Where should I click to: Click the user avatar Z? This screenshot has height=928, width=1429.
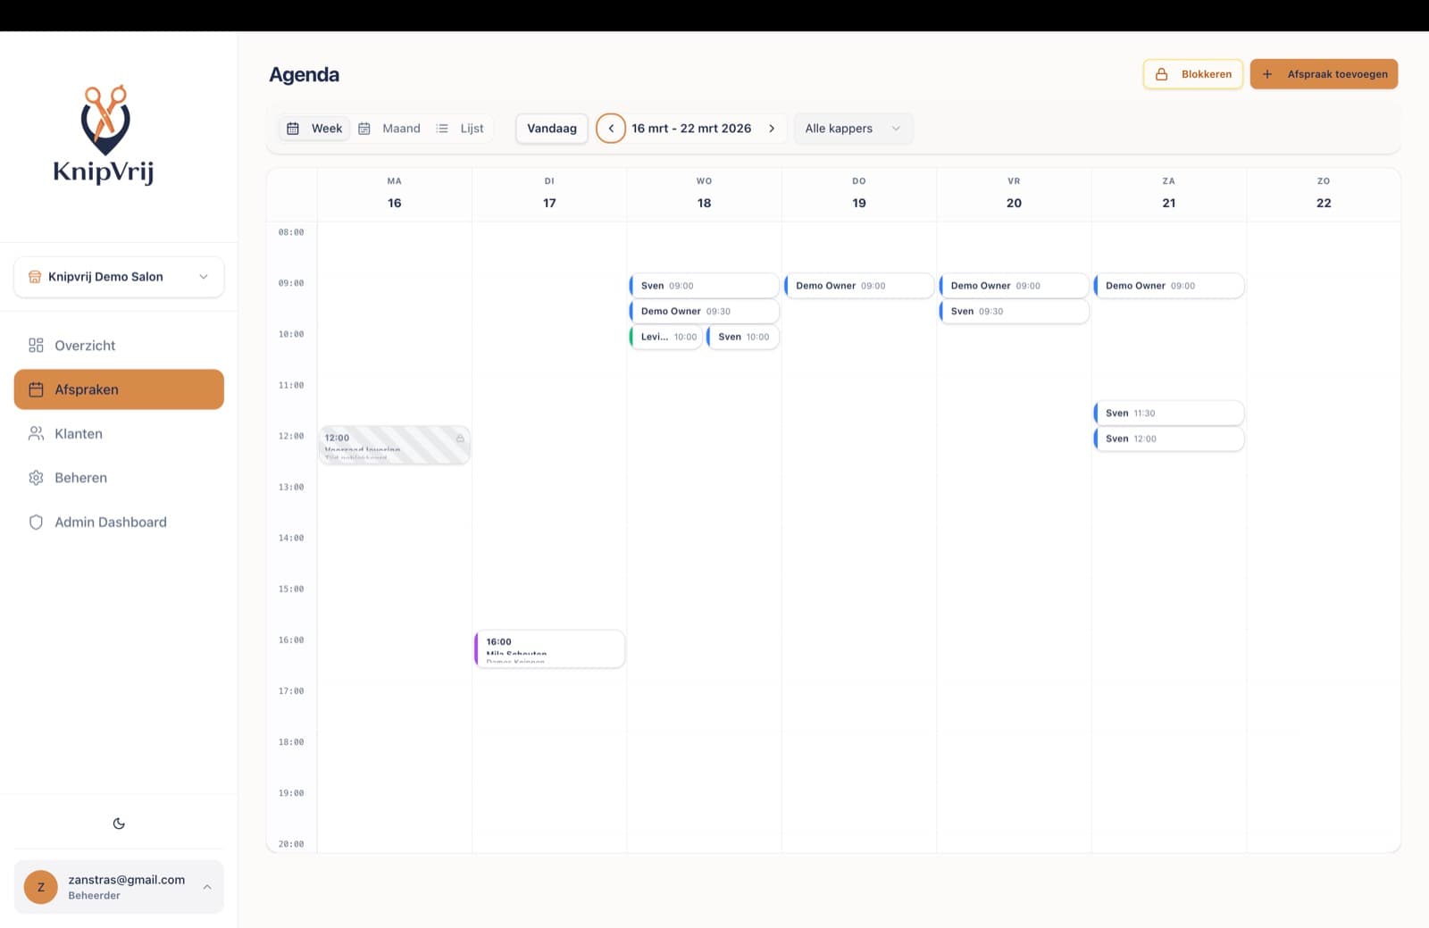40,887
